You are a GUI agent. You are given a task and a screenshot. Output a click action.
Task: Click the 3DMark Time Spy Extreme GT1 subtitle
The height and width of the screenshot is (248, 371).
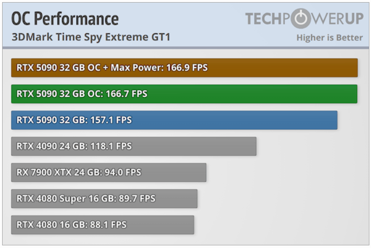pos(91,37)
